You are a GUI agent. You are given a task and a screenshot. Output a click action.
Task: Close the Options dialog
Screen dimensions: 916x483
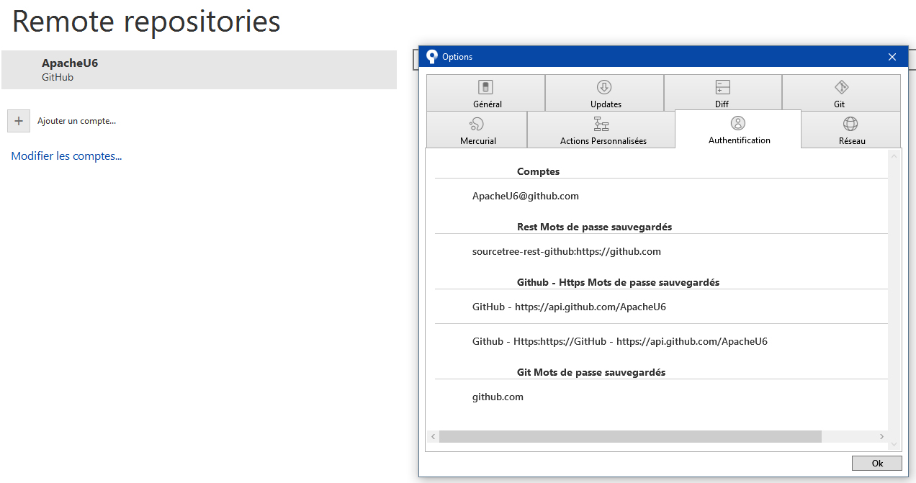[x=892, y=57]
